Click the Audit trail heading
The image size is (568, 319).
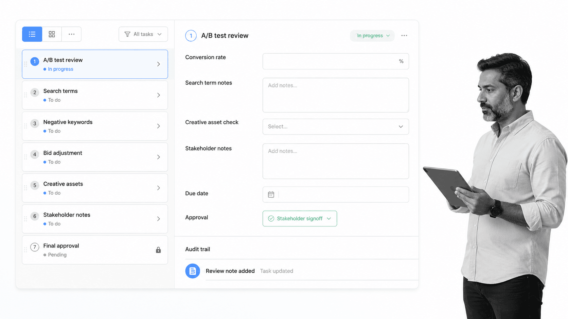[198, 249]
